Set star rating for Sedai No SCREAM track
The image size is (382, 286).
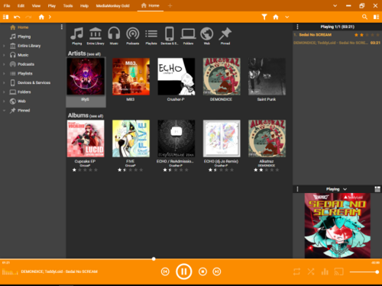click(x=367, y=35)
